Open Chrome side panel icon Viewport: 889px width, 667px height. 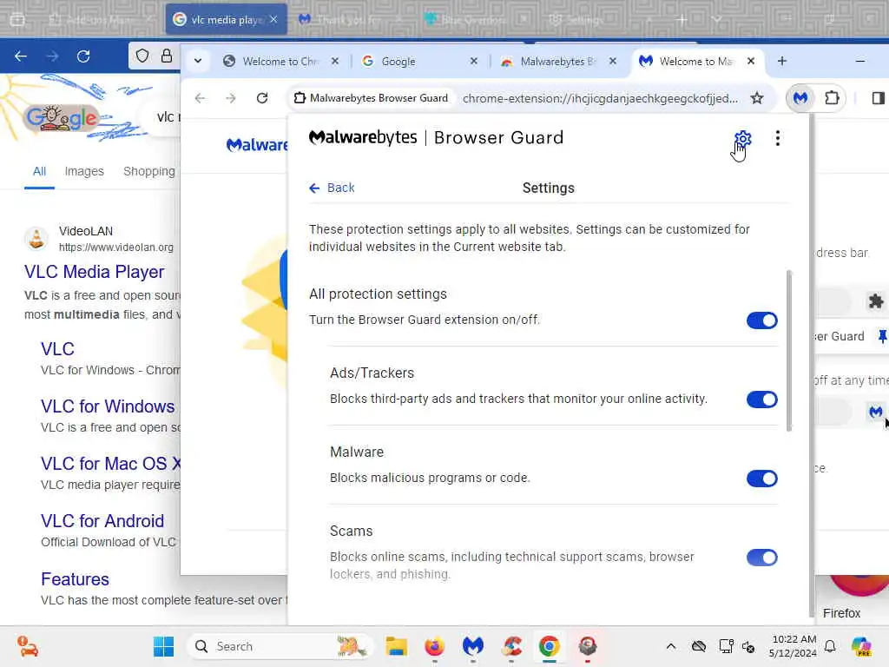[x=878, y=98]
